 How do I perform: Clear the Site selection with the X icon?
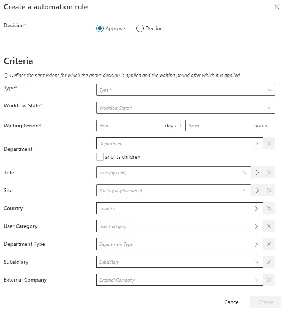(x=269, y=190)
